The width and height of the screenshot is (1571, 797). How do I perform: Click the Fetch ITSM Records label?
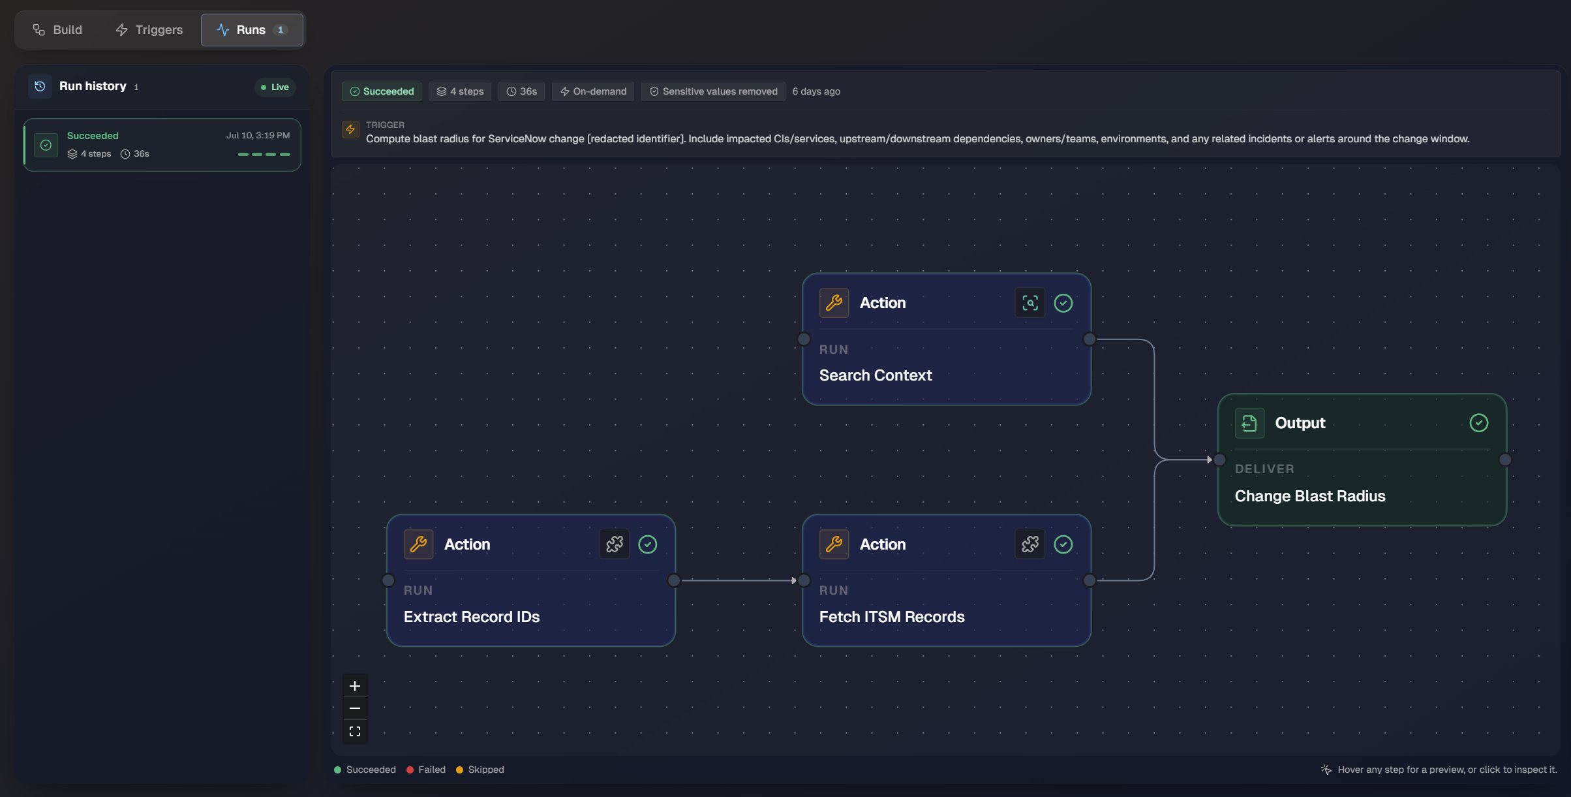[892, 617]
